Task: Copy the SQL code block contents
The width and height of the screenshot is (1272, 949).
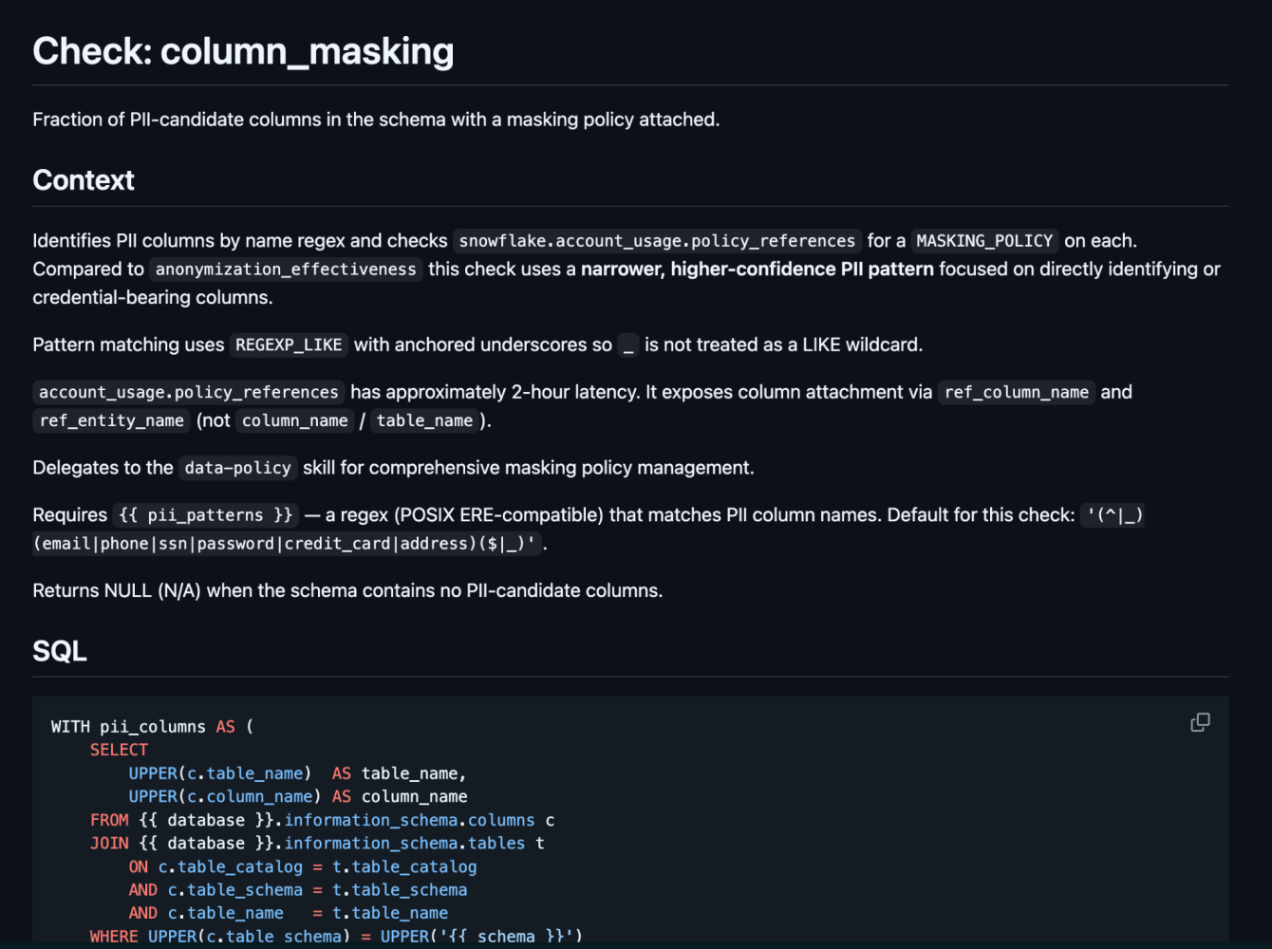Action: pyautogui.click(x=1200, y=722)
